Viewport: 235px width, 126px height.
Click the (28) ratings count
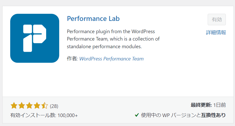click(x=54, y=106)
